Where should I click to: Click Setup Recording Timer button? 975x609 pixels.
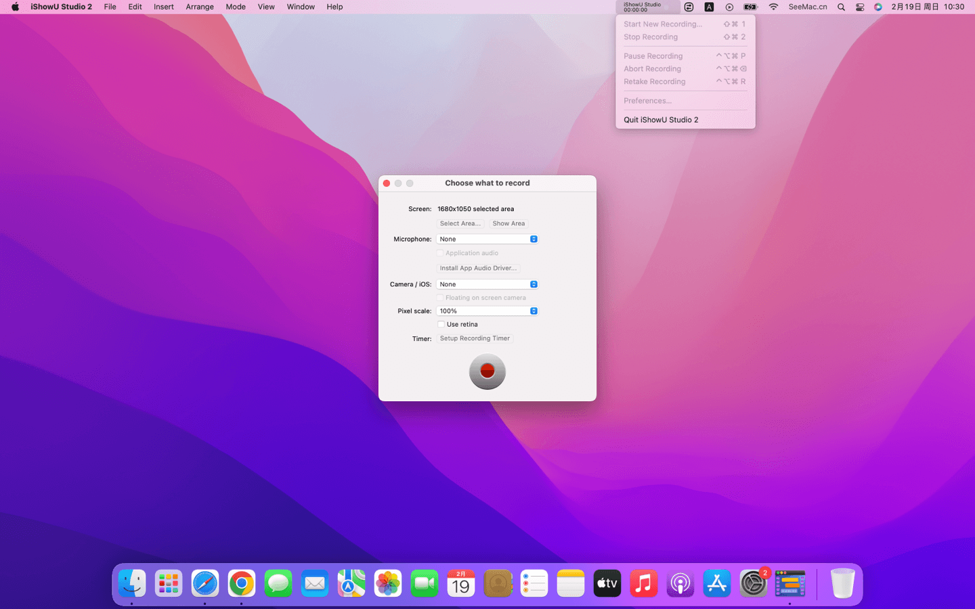[475, 338]
